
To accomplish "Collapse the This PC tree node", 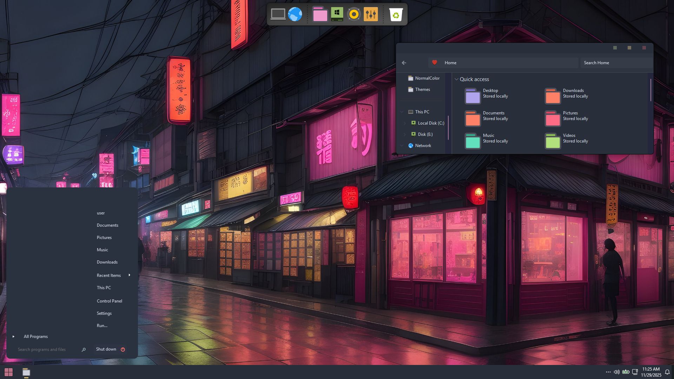I will point(402,112).
